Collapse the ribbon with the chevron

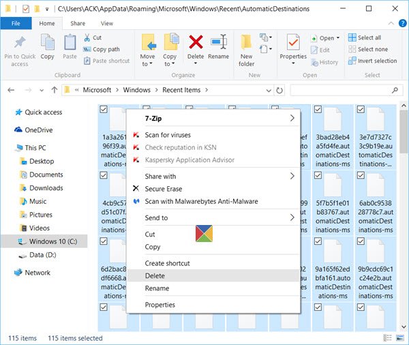[x=391, y=23]
